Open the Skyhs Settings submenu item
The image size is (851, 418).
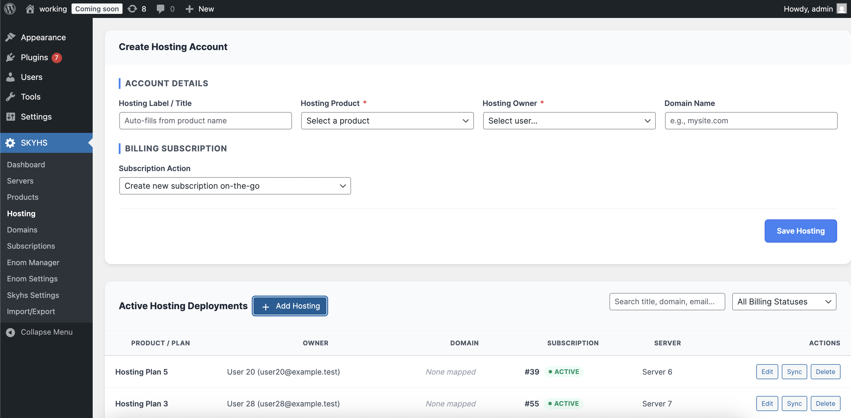(x=33, y=295)
